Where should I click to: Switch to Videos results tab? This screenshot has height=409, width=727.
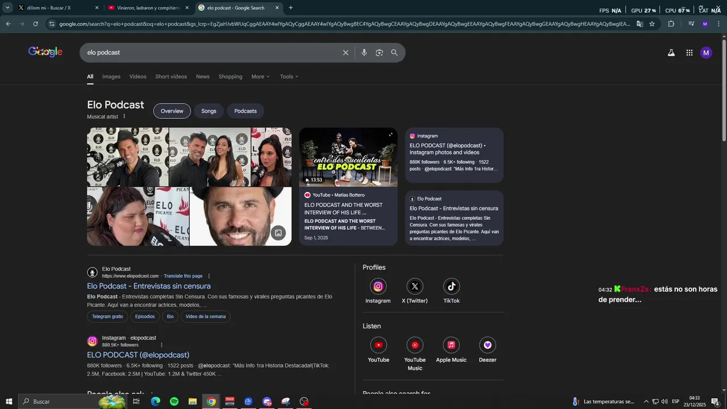click(137, 77)
